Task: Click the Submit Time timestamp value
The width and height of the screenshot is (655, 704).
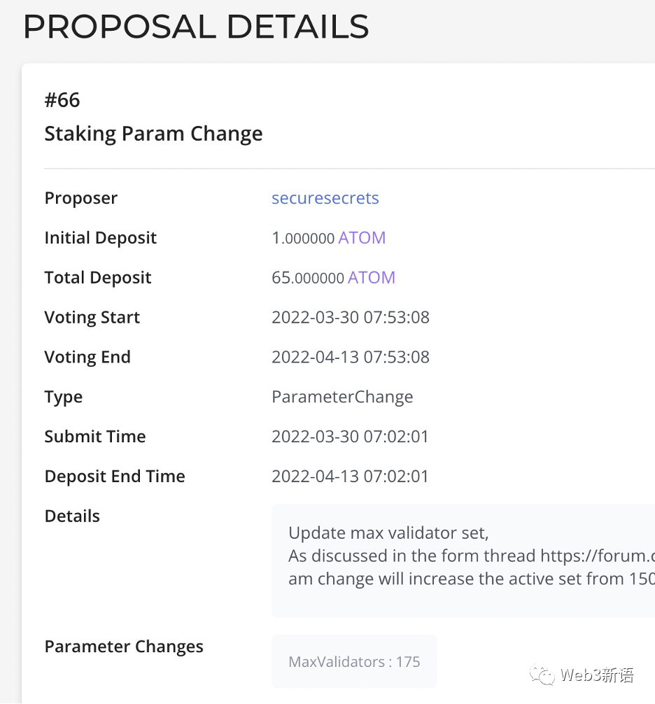Action: click(x=350, y=437)
